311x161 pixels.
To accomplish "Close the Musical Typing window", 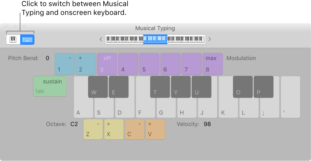I will coord(6,28).
